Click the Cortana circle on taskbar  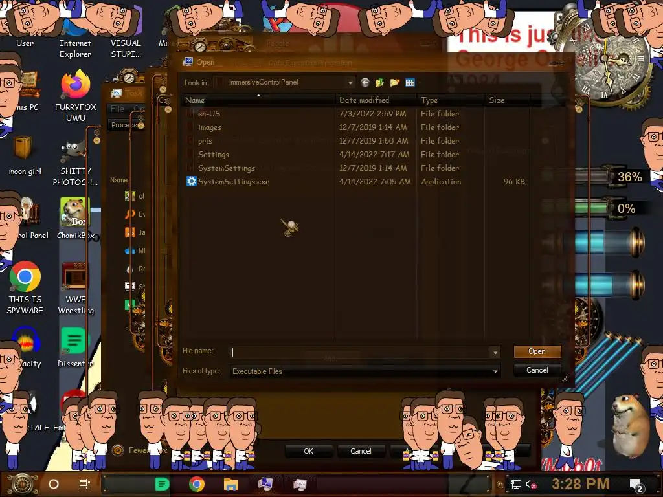[54, 484]
